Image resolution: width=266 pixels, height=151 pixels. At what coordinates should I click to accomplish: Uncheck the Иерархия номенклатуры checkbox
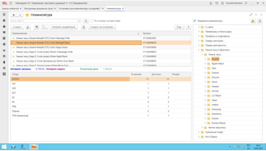pyautogui.click(x=195, y=21)
